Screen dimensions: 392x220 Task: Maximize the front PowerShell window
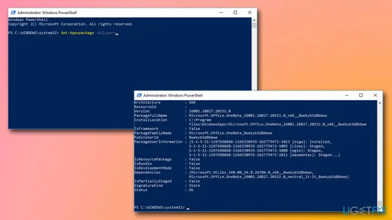coord(361,95)
